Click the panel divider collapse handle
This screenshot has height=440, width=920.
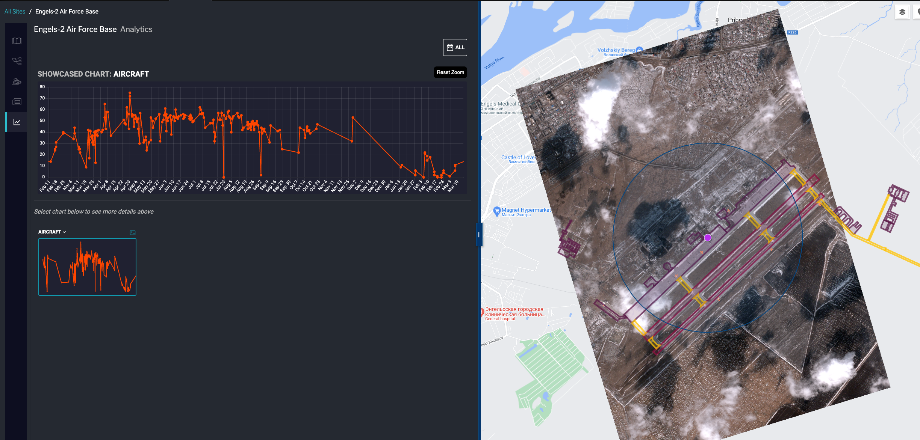click(479, 235)
